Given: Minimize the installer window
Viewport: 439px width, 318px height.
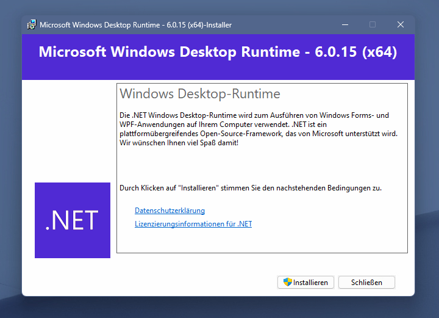Looking at the screenshot, I should tap(345, 24).
